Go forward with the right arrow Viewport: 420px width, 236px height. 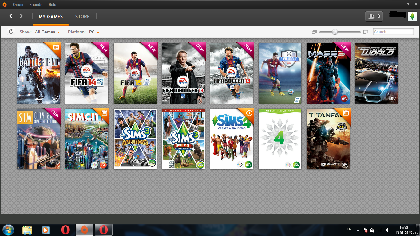[x=21, y=16]
